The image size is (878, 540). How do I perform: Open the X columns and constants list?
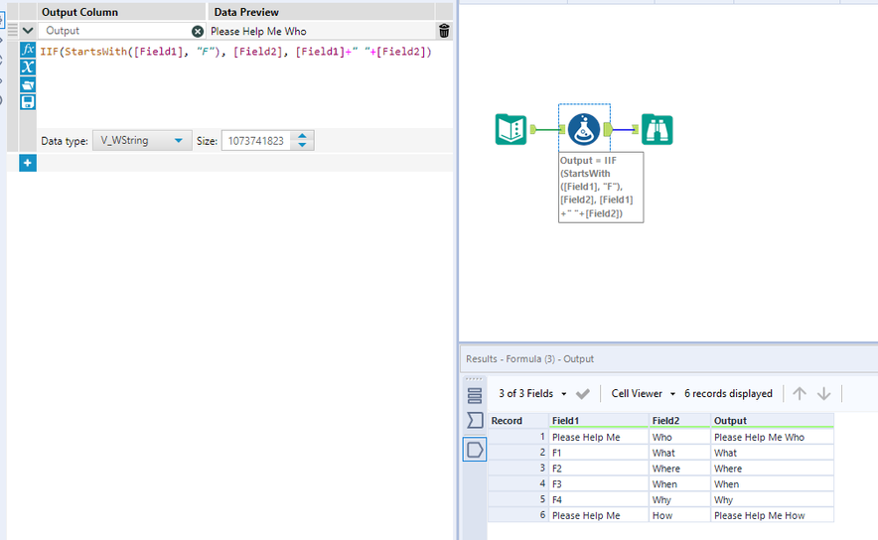click(x=28, y=67)
